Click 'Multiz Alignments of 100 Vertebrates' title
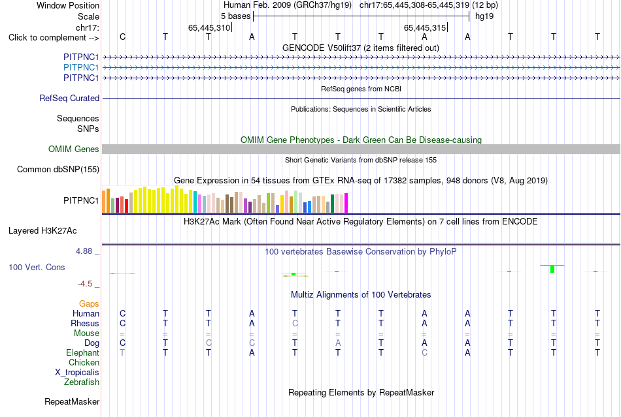The image size is (621, 417). pyautogui.click(x=361, y=294)
